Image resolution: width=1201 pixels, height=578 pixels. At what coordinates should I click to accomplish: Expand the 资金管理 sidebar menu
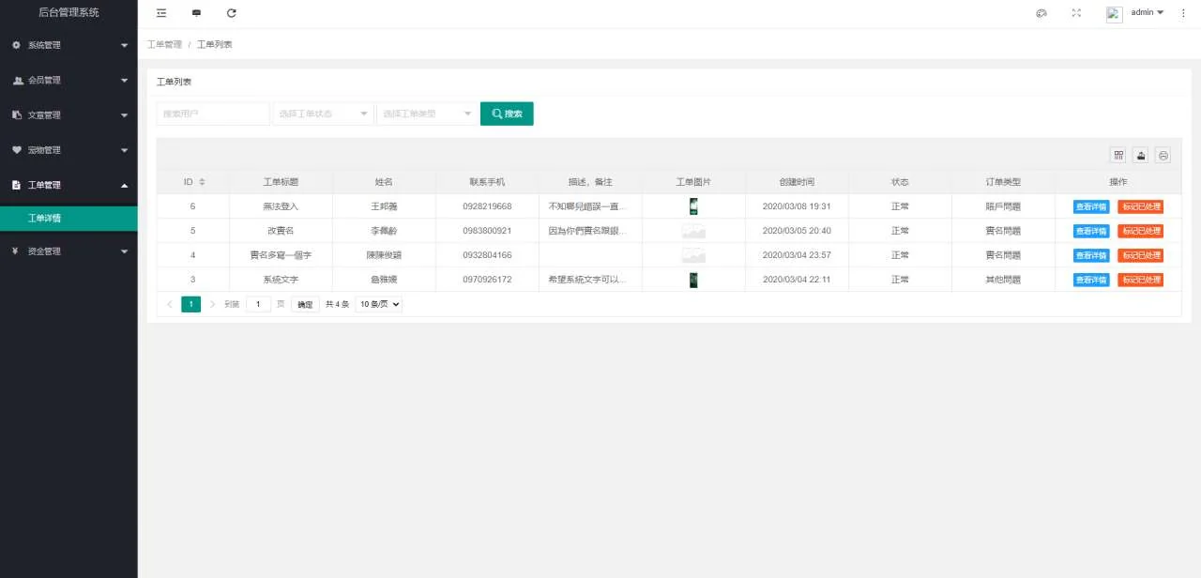[x=68, y=251]
